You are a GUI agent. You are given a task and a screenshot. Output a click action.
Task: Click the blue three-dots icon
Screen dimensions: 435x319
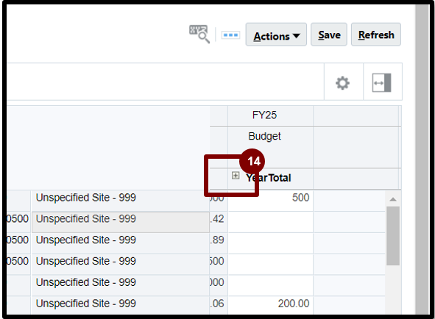[230, 35]
